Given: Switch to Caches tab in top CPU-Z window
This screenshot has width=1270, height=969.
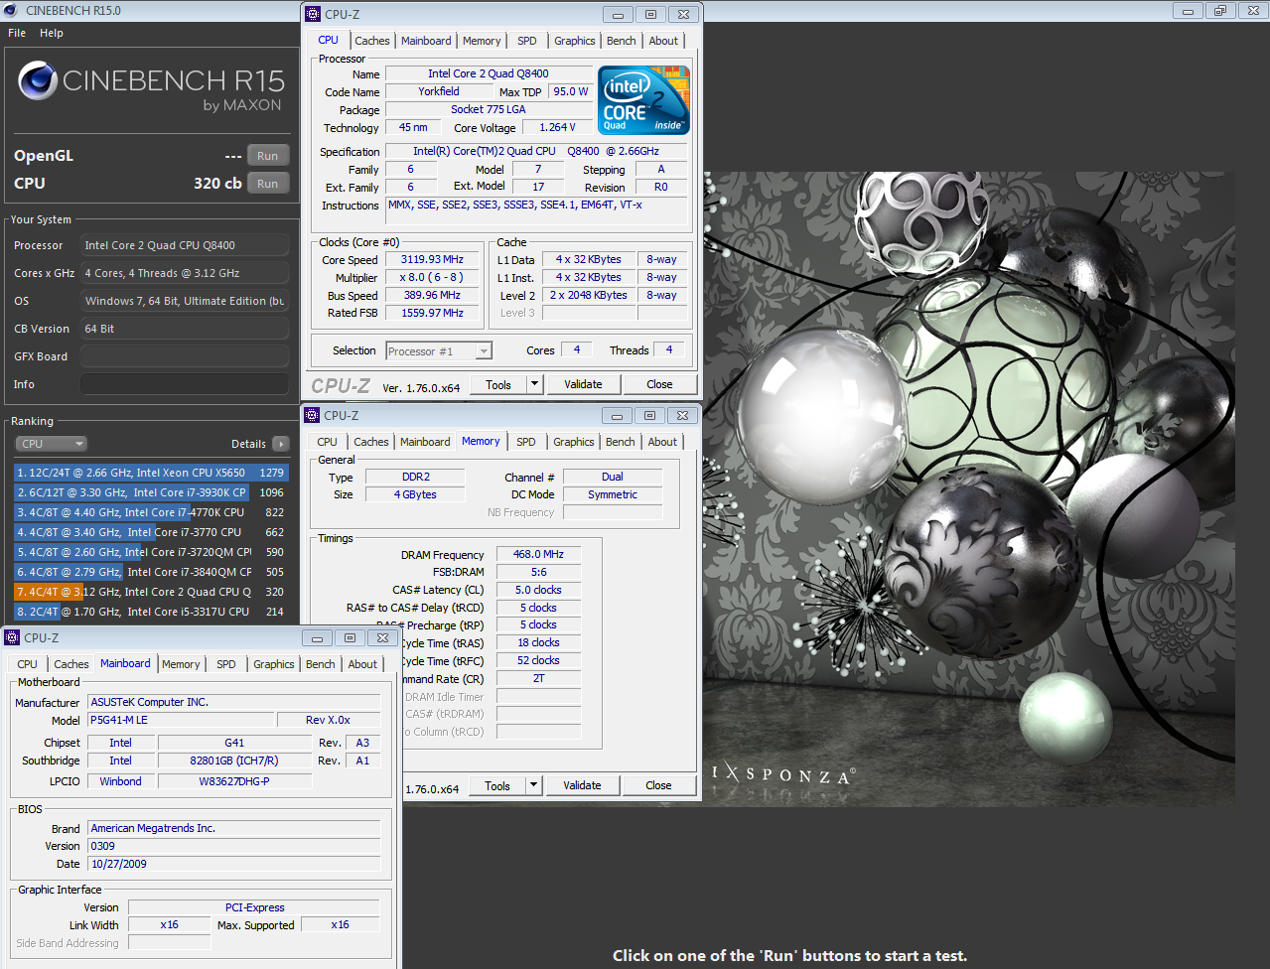Looking at the screenshot, I should click(372, 41).
